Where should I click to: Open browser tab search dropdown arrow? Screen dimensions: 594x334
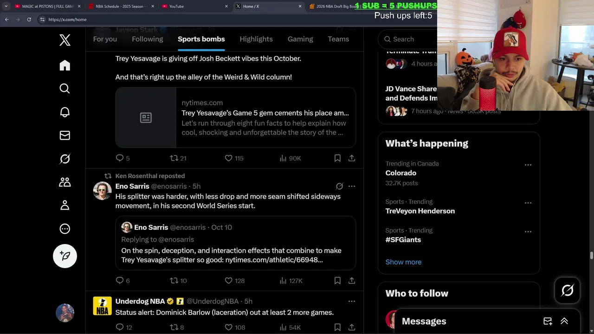click(x=6, y=6)
